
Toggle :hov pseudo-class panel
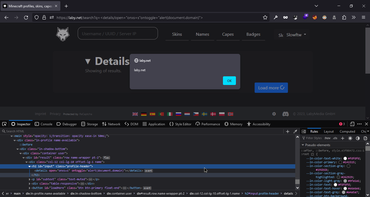[327, 138]
